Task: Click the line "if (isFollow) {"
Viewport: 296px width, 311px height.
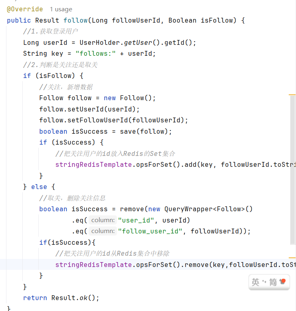Action: pyautogui.click(x=53, y=76)
